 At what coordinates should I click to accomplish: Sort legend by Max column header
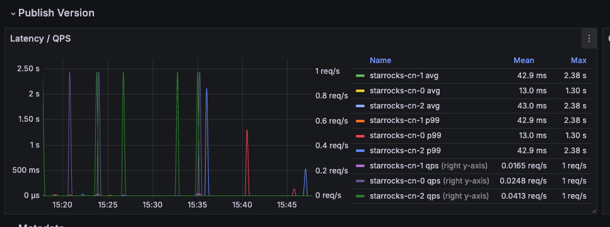point(578,61)
